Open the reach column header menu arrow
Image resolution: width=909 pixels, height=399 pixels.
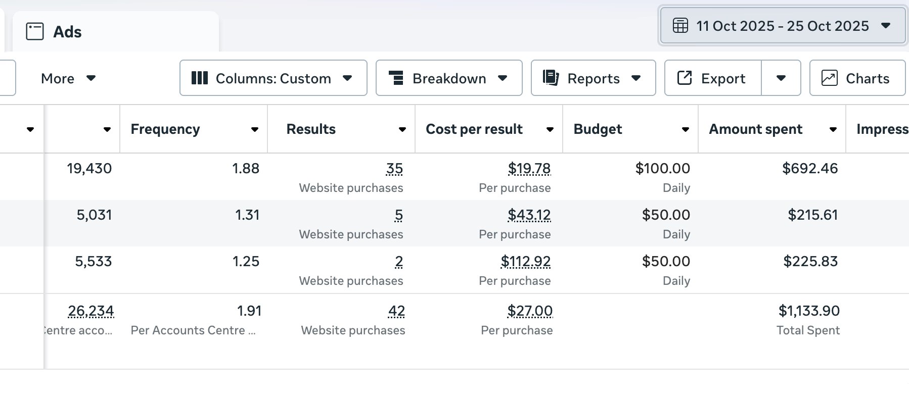(x=107, y=129)
